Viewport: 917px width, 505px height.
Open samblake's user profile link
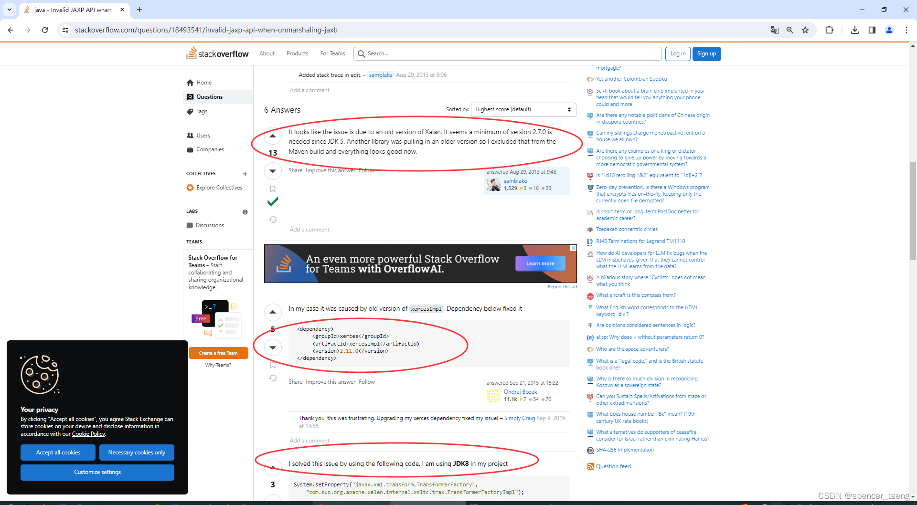pos(515,180)
